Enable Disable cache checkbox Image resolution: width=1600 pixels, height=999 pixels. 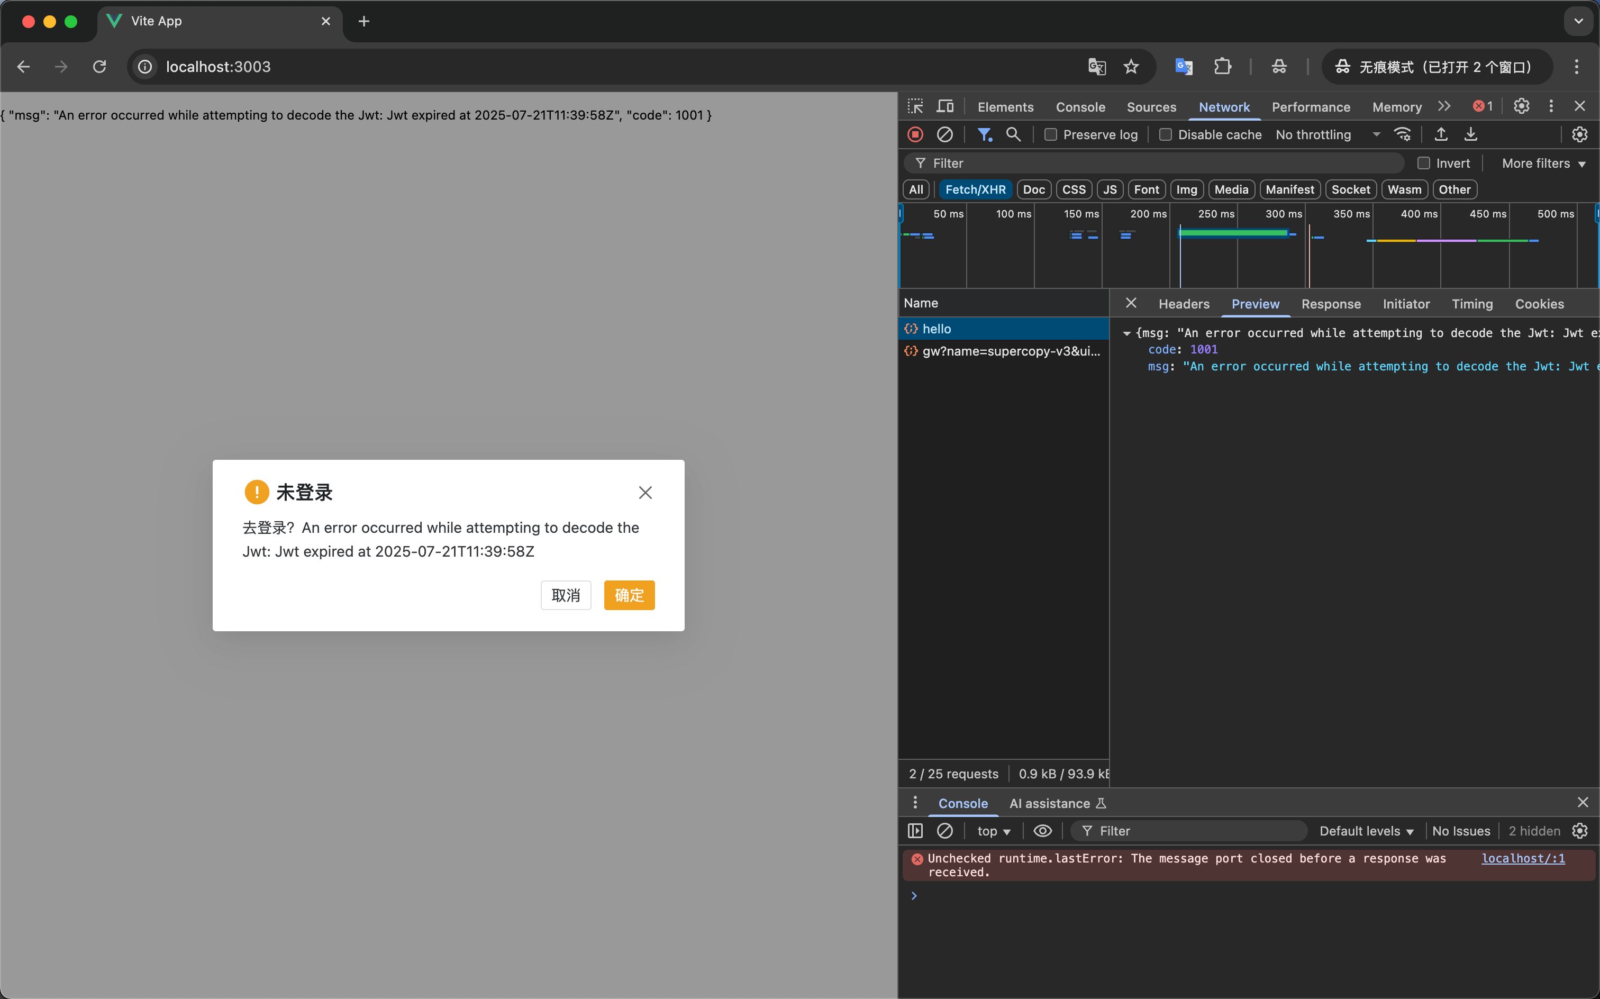[x=1165, y=135]
